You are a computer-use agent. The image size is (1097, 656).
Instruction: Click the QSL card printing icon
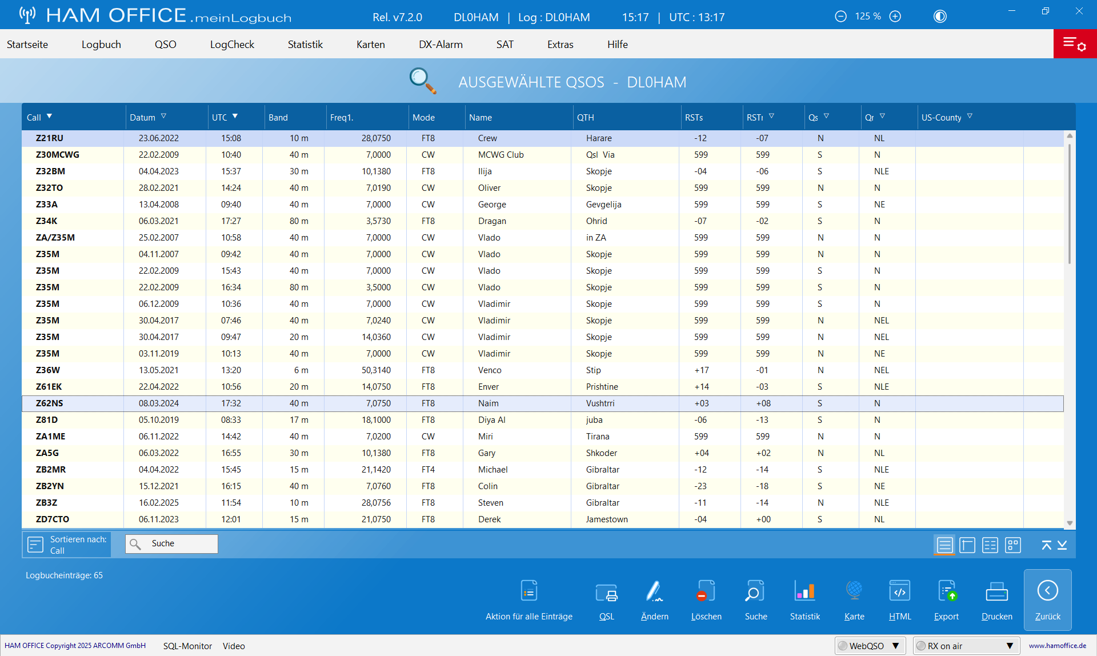[x=606, y=591]
